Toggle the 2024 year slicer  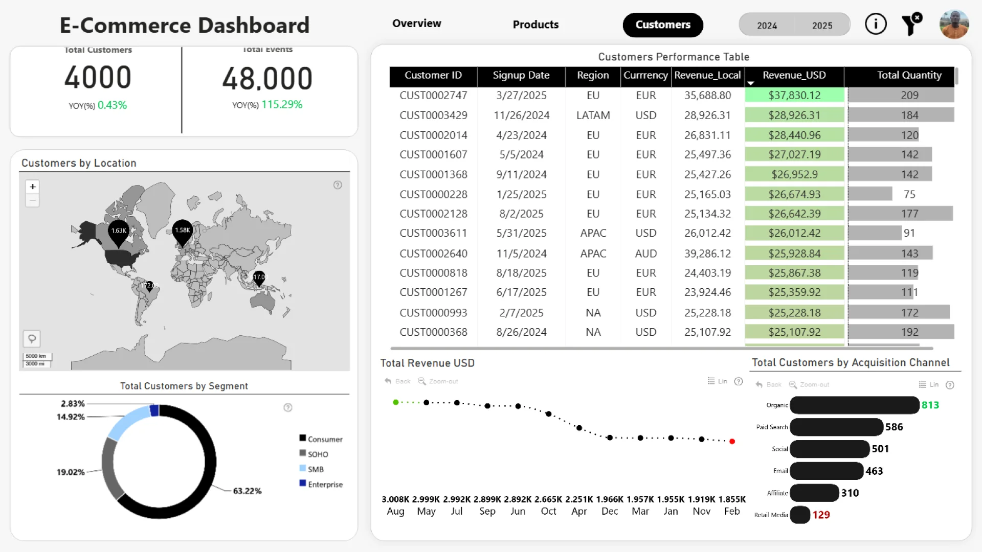pyautogui.click(x=767, y=25)
